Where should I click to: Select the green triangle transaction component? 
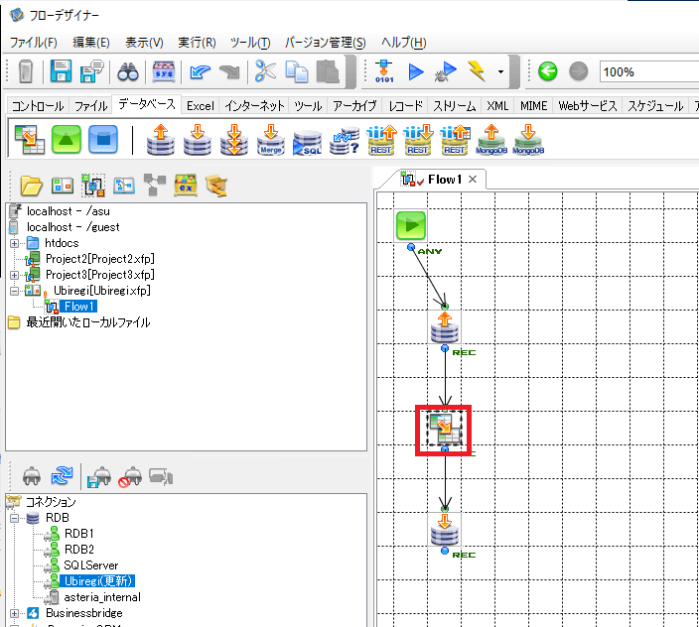tap(67, 139)
